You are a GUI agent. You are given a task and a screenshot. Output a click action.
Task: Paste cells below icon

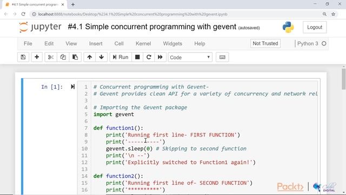[x=75, y=57]
